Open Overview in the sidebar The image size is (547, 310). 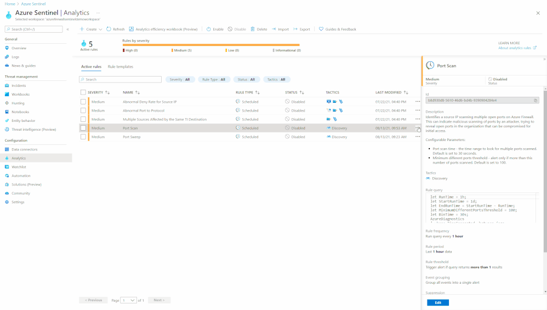tap(19, 48)
